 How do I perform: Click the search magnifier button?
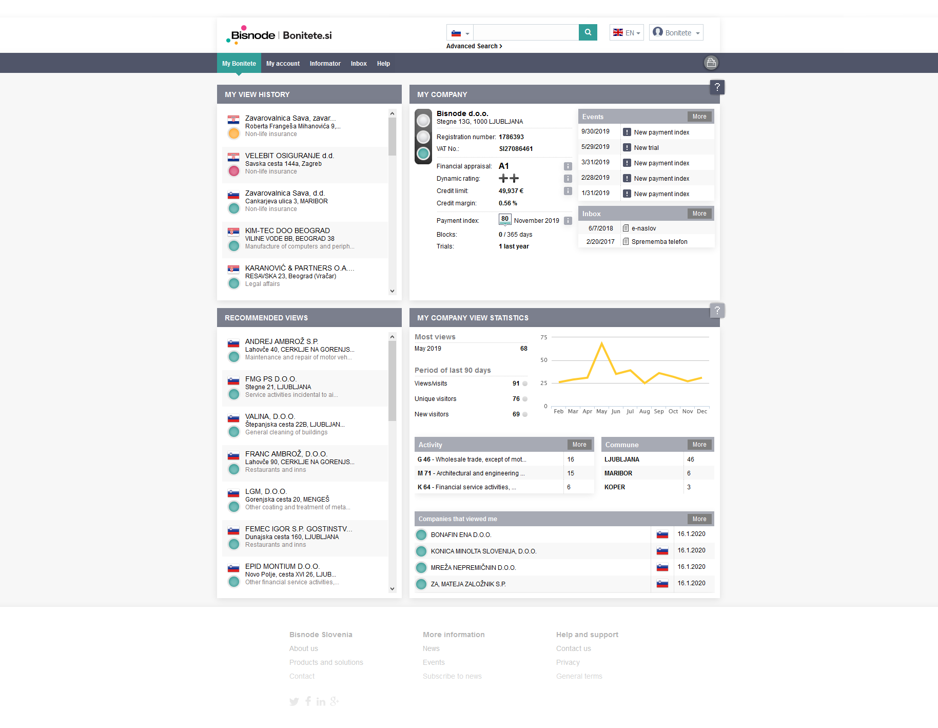(x=588, y=32)
